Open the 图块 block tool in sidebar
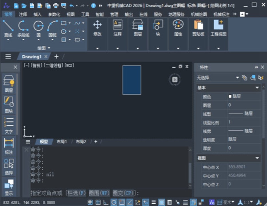This screenshot has height=206, width=267. click(x=9, y=104)
